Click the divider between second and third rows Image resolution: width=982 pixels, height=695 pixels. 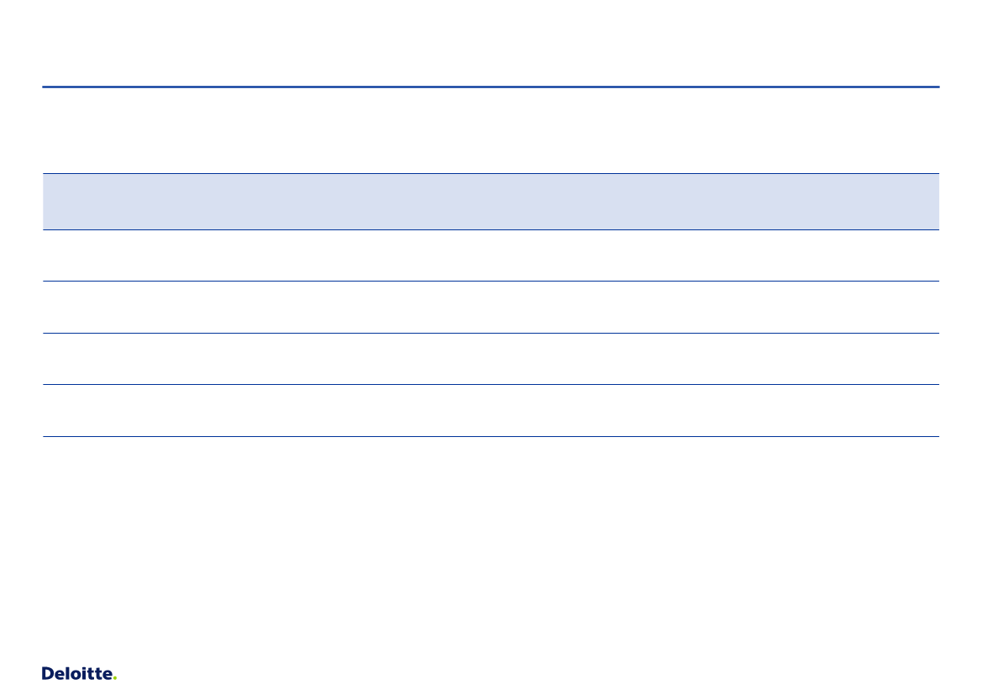click(491, 334)
